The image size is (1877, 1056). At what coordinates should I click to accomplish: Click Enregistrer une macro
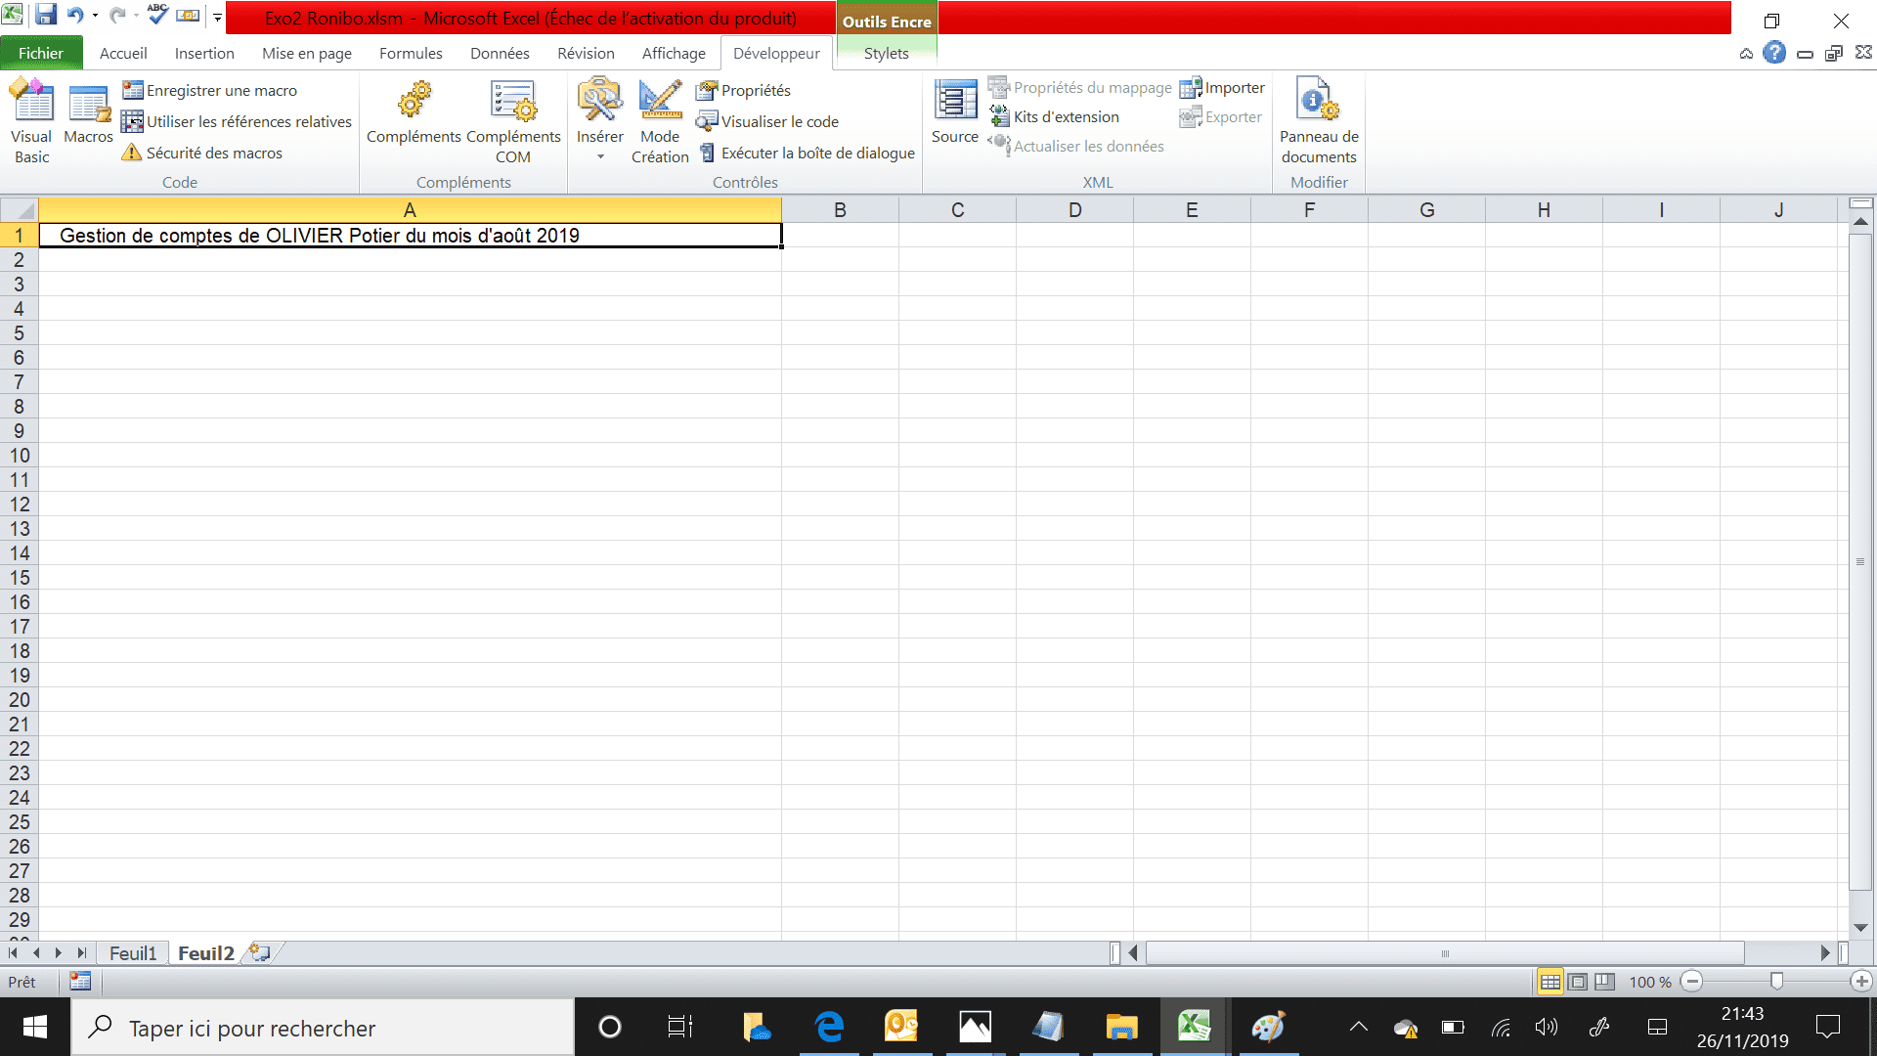tap(209, 90)
